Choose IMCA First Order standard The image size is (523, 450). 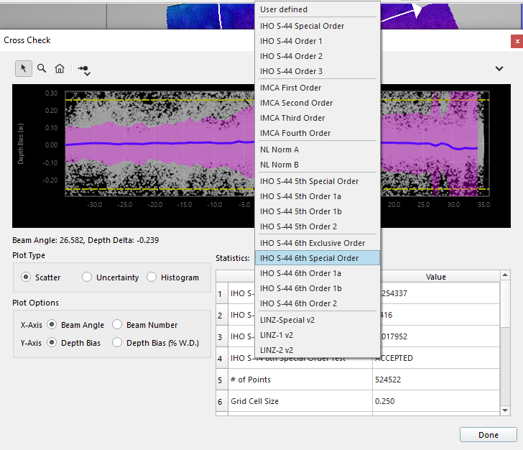pos(290,88)
